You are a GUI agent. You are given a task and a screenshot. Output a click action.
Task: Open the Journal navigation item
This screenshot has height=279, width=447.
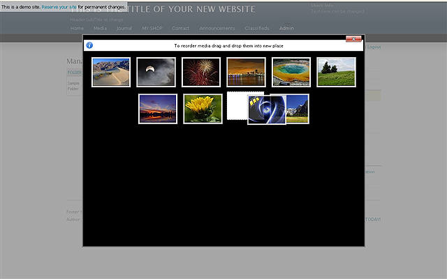124,29
